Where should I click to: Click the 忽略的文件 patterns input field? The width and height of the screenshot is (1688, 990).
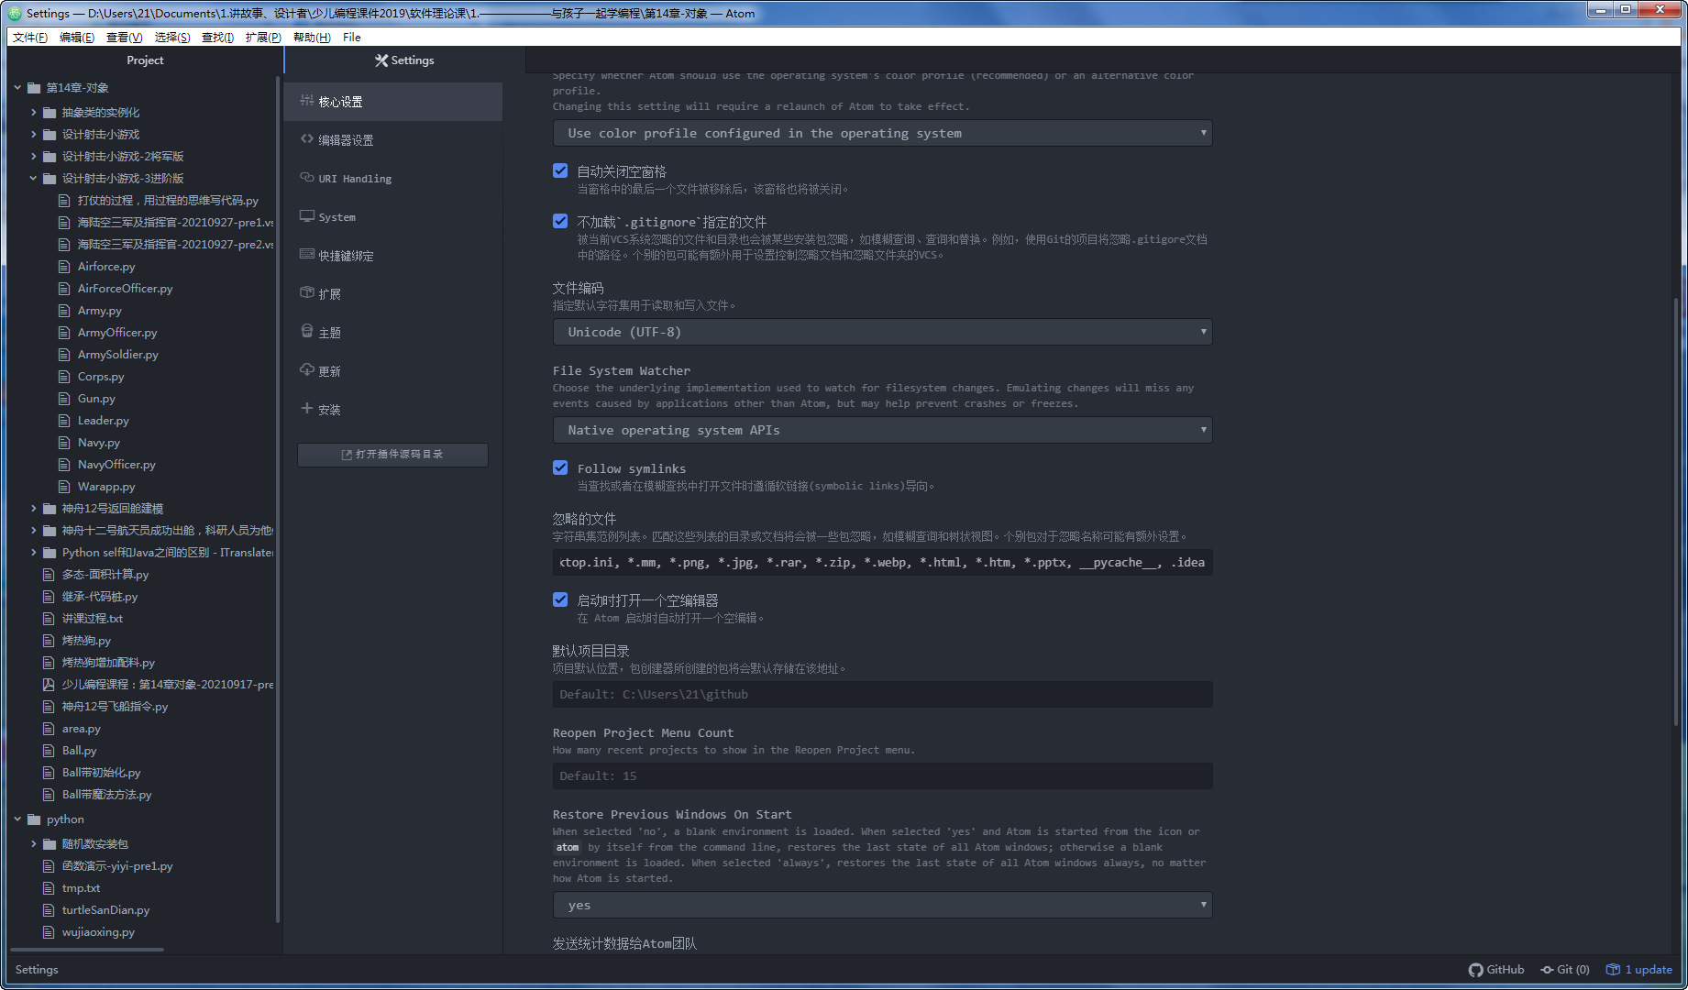tap(882, 563)
